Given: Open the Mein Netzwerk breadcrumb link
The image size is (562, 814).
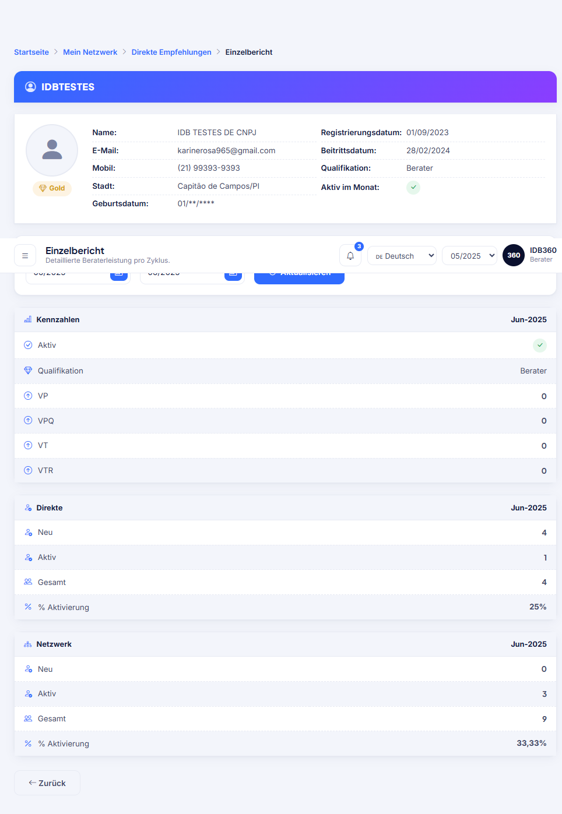Looking at the screenshot, I should (x=90, y=52).
